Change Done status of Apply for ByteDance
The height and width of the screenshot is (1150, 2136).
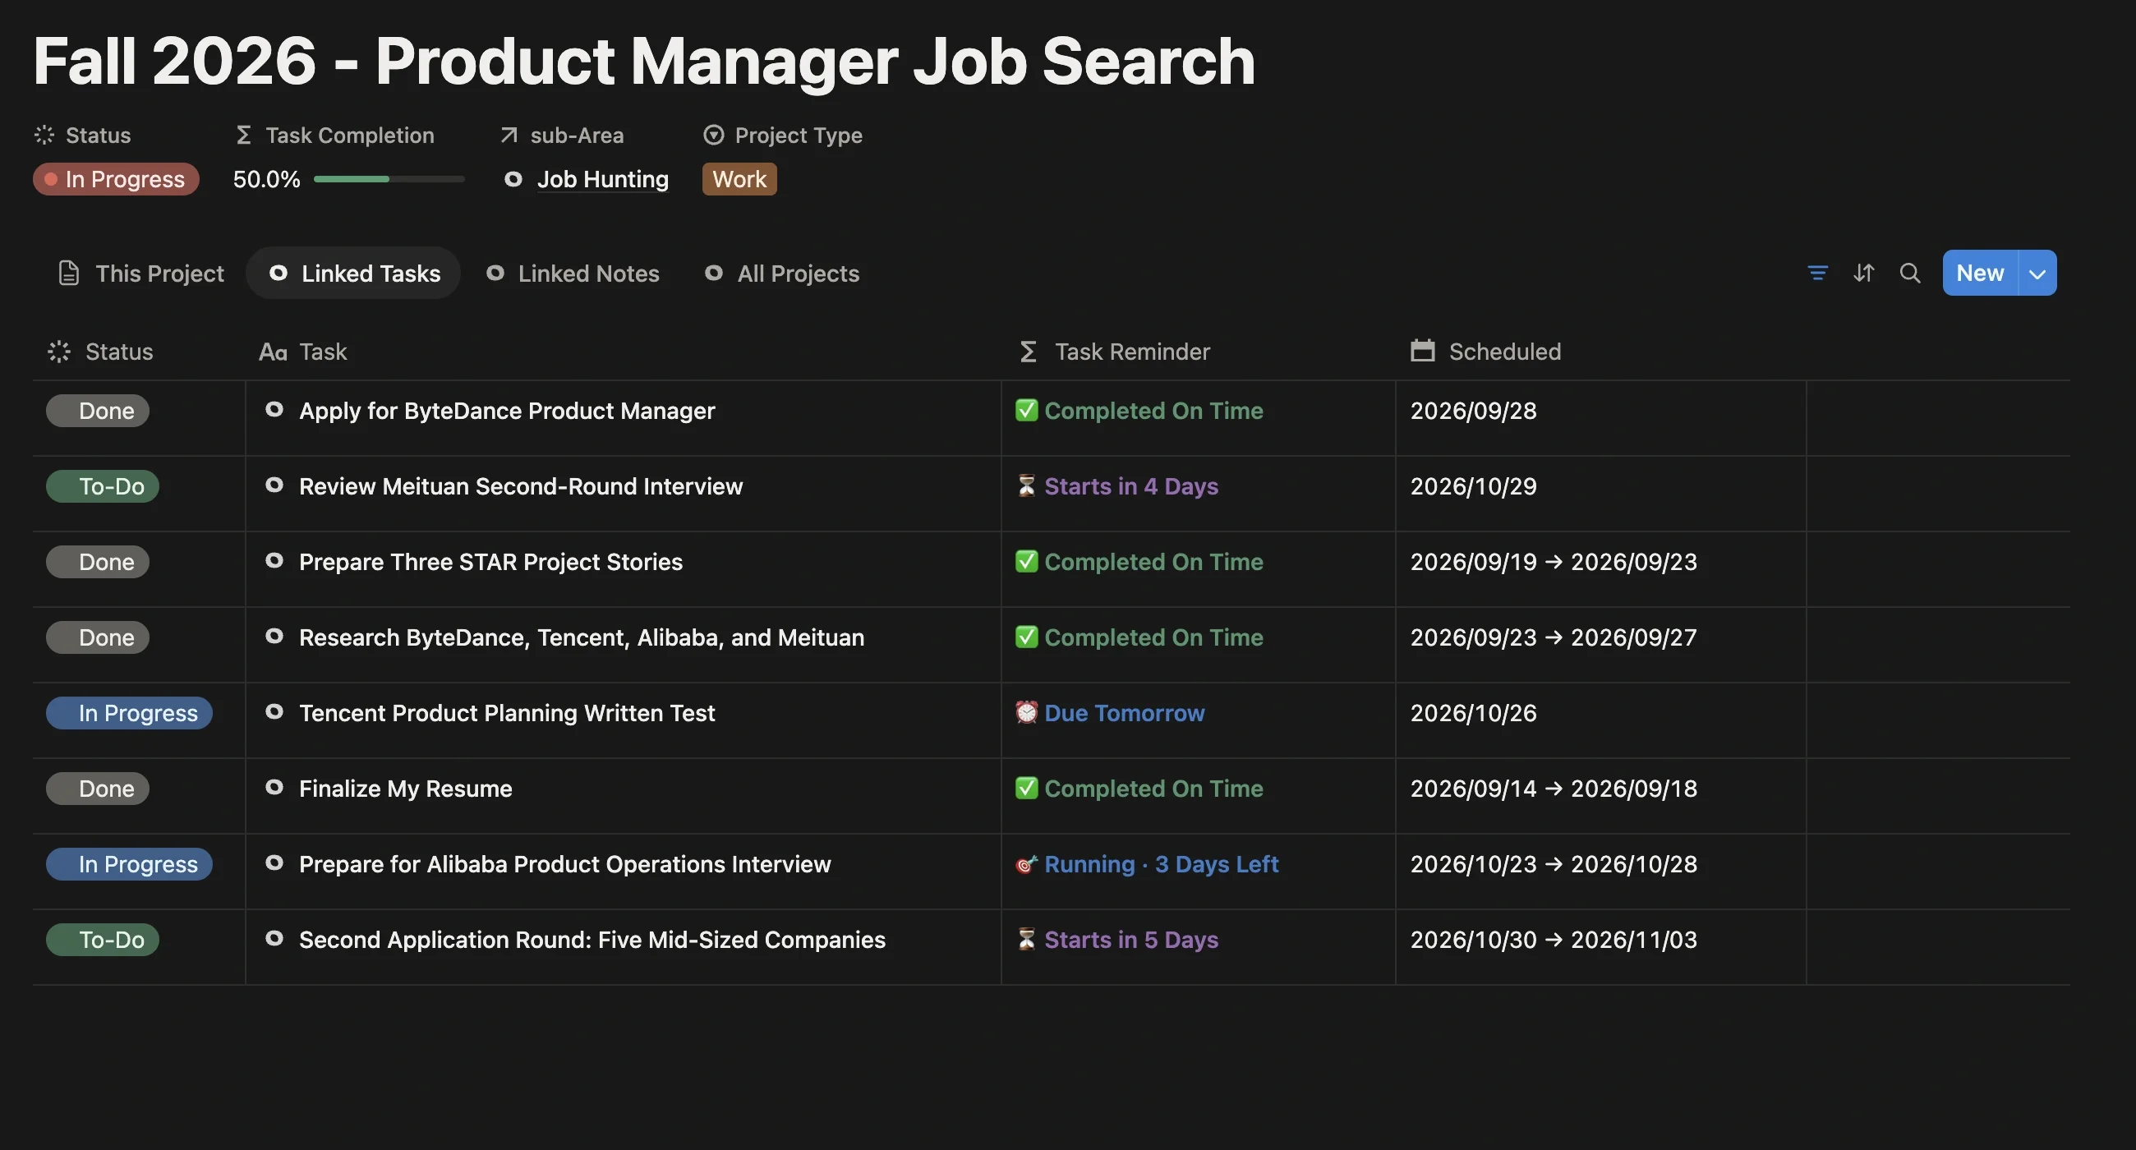coord(98,411)
